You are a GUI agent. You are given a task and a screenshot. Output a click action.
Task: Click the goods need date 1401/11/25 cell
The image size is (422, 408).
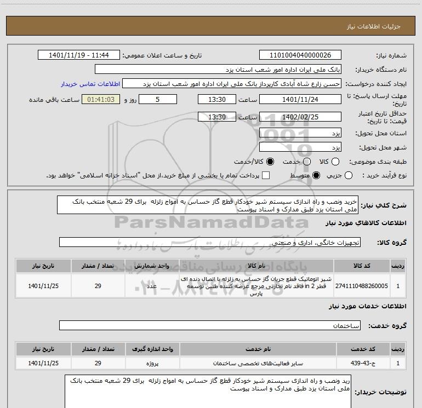(43, 286)
